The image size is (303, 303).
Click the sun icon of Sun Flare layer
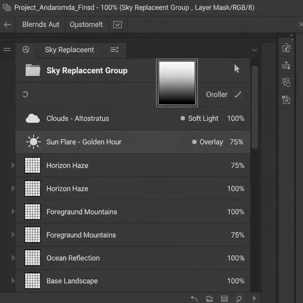(x=33, y=142)
